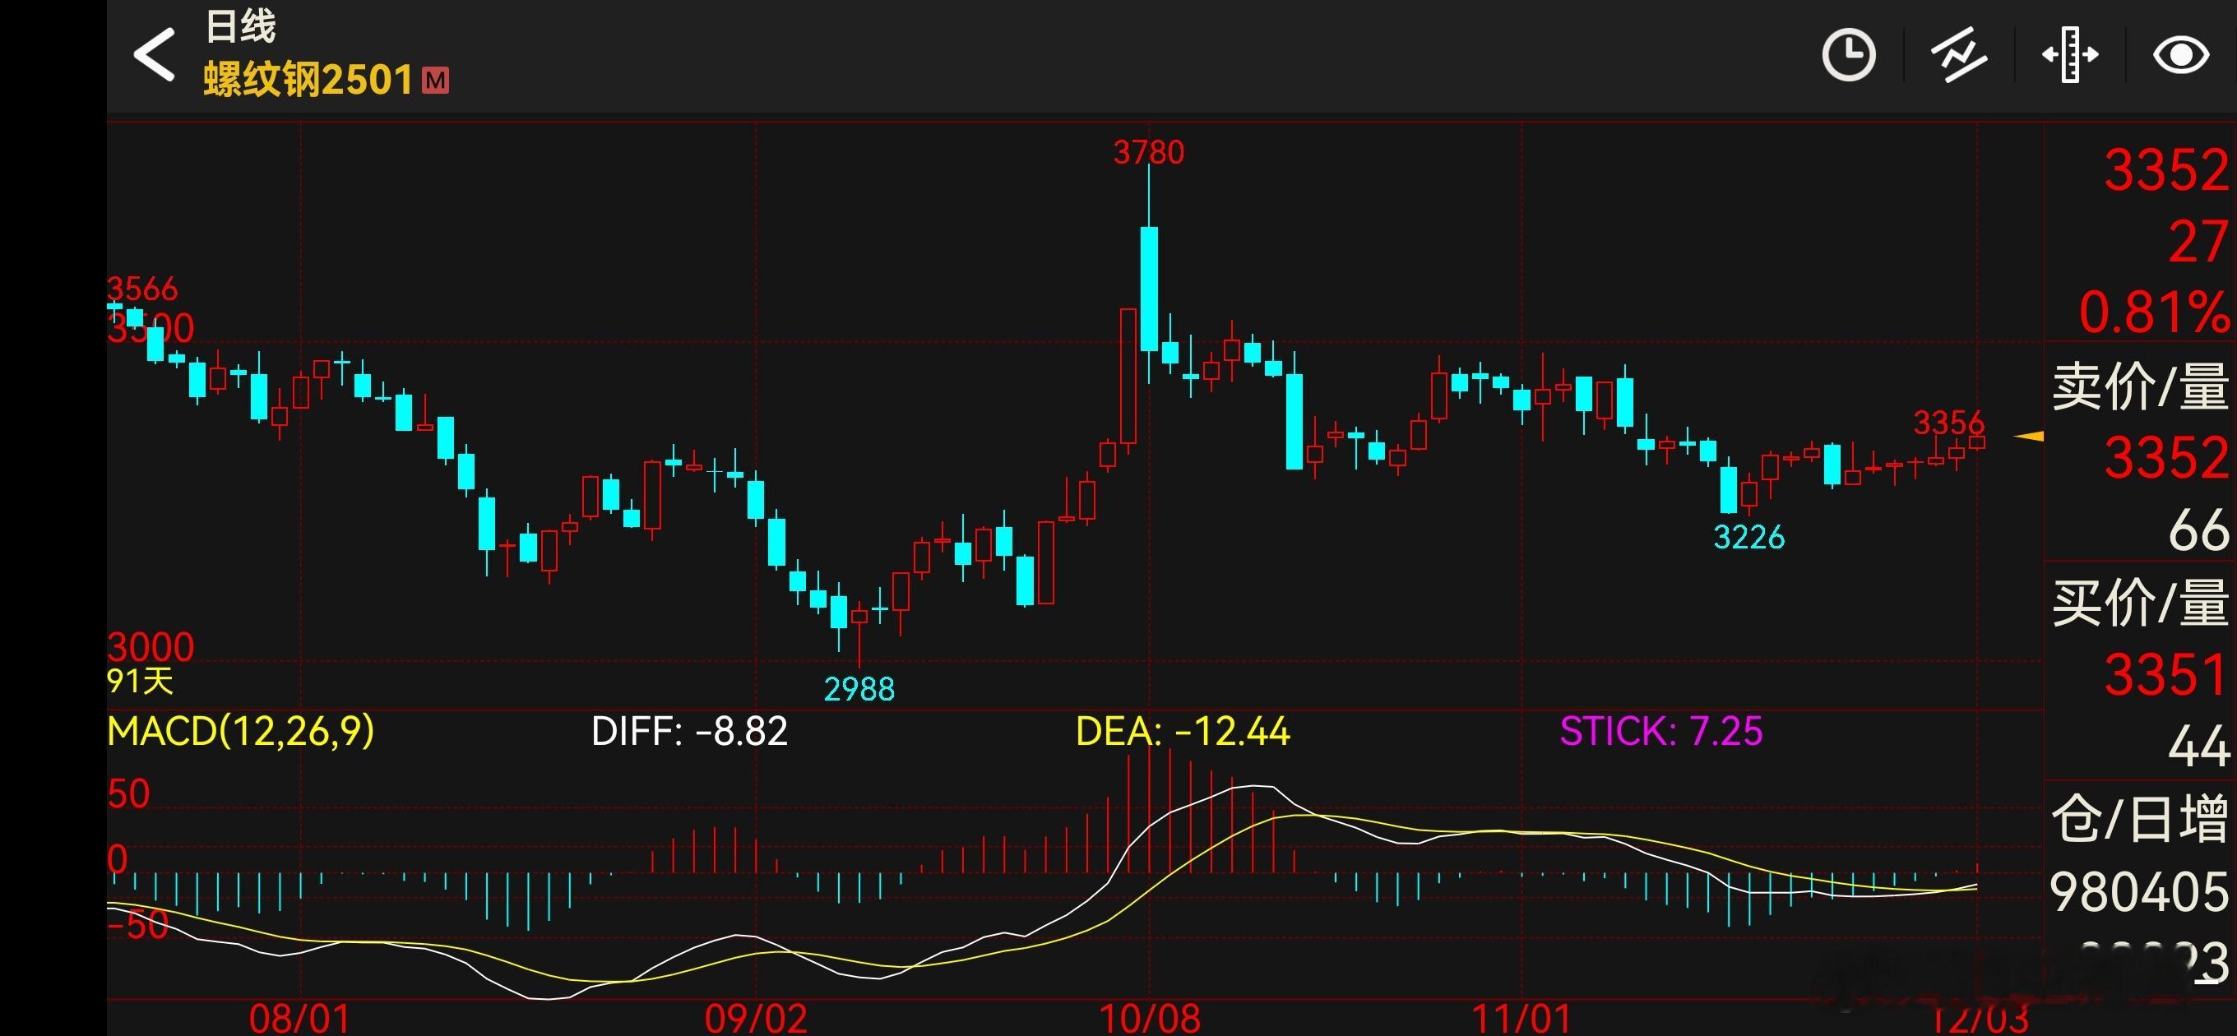
Task: Tap the orange current-price arrow marker
Action: [x=2029, y=436]
